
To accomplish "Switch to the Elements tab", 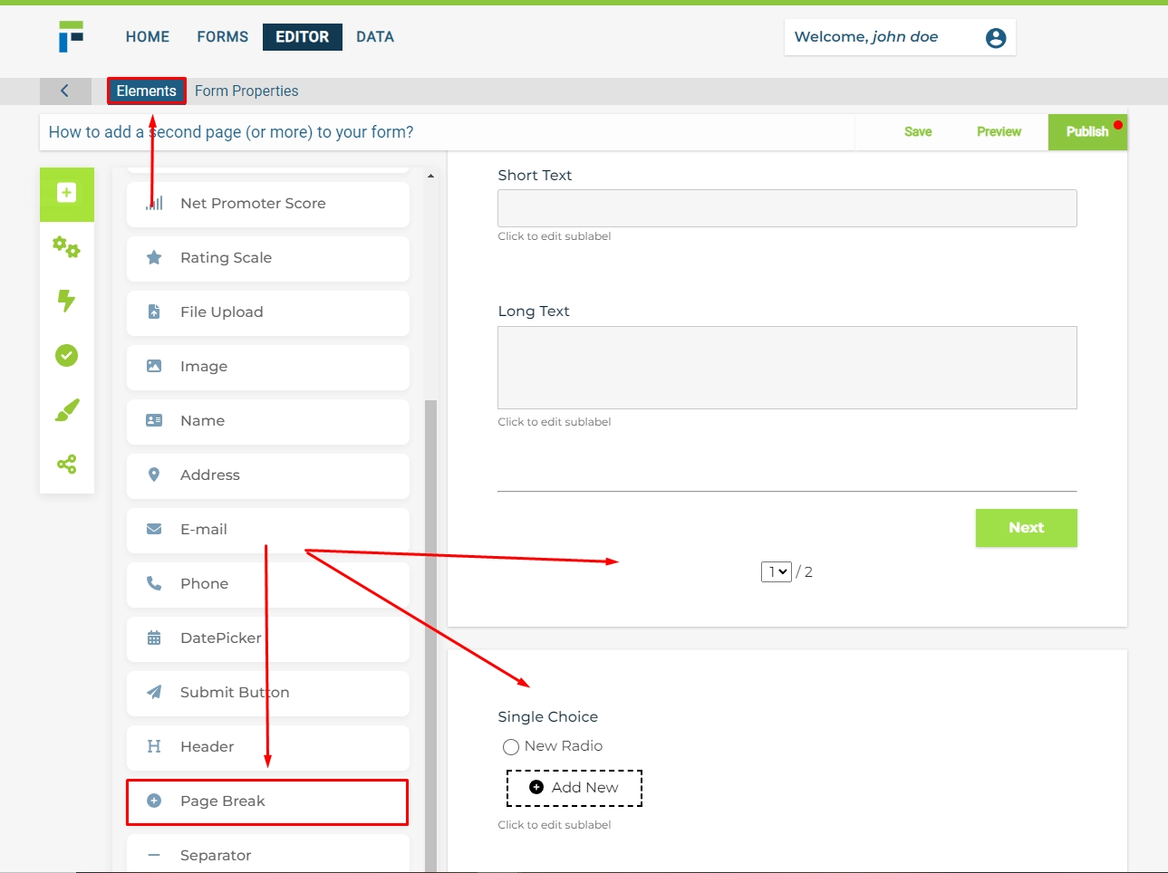I will point(147,91).
